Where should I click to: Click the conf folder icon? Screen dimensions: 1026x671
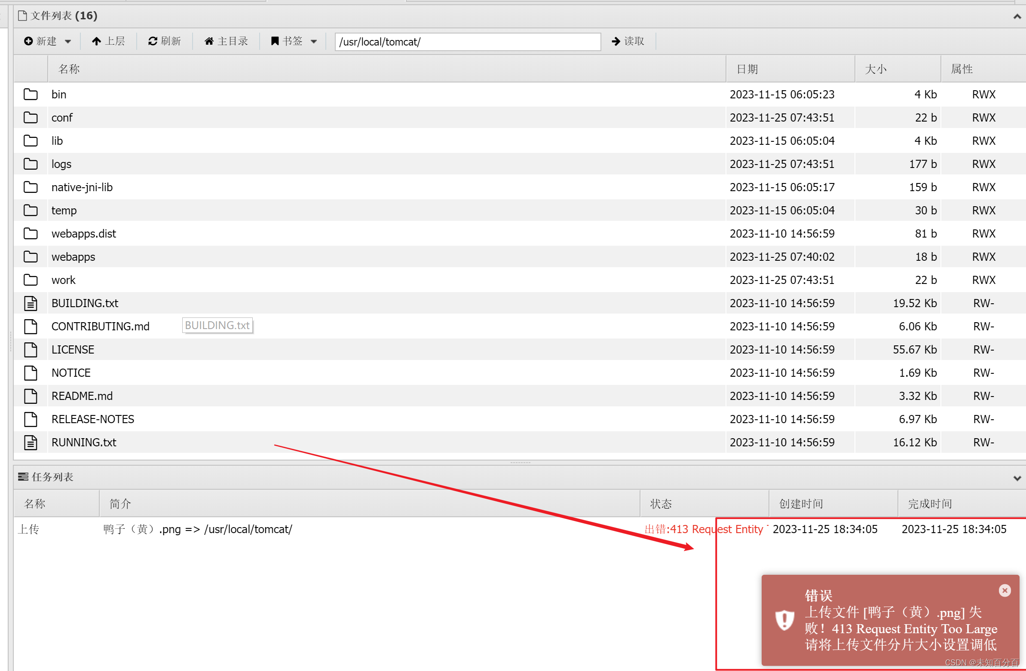click(x=30, y=118)
